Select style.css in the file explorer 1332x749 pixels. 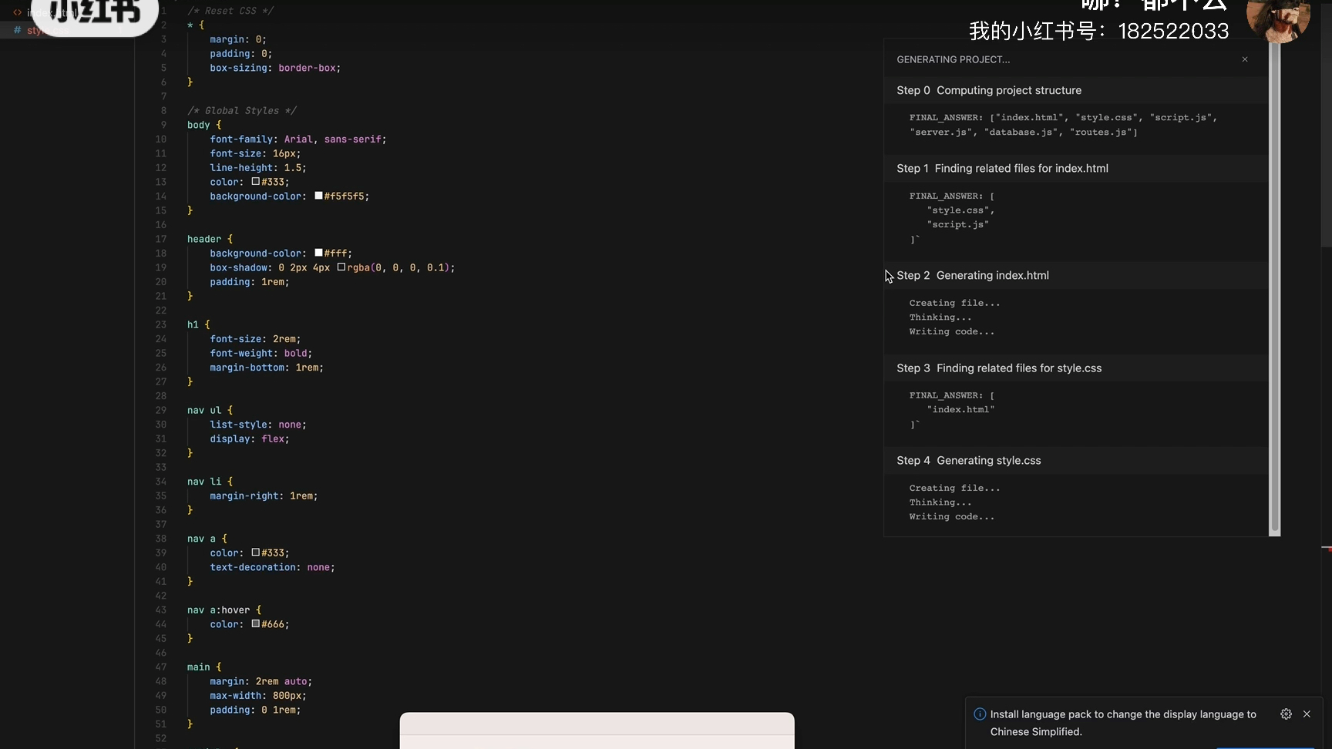pos(35,31)
